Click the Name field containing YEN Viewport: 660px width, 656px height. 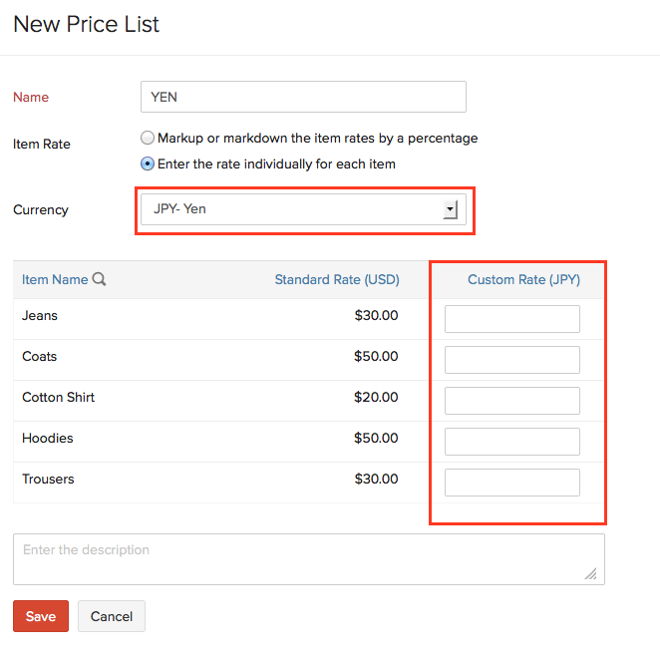tap(304, 97)
